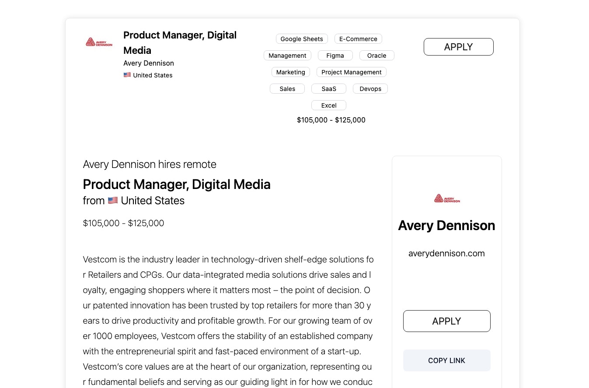Open the SaaS tag
The width and height of the screenshot is (589, 388).
(329, 89)
